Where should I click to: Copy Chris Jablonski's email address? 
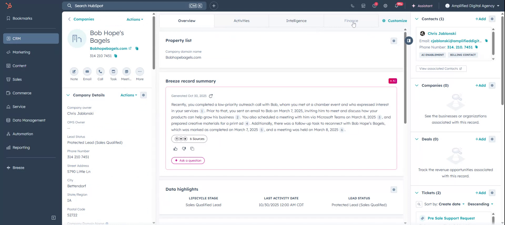(486, 41)
